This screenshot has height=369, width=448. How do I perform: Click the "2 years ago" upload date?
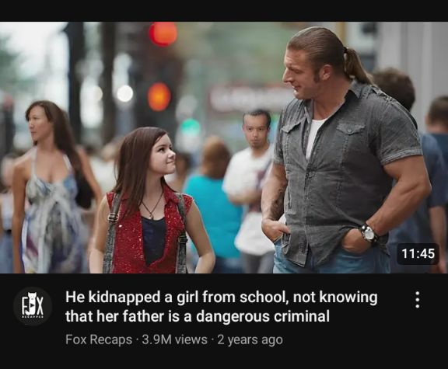pyautogui.click(x=250, y=339)
